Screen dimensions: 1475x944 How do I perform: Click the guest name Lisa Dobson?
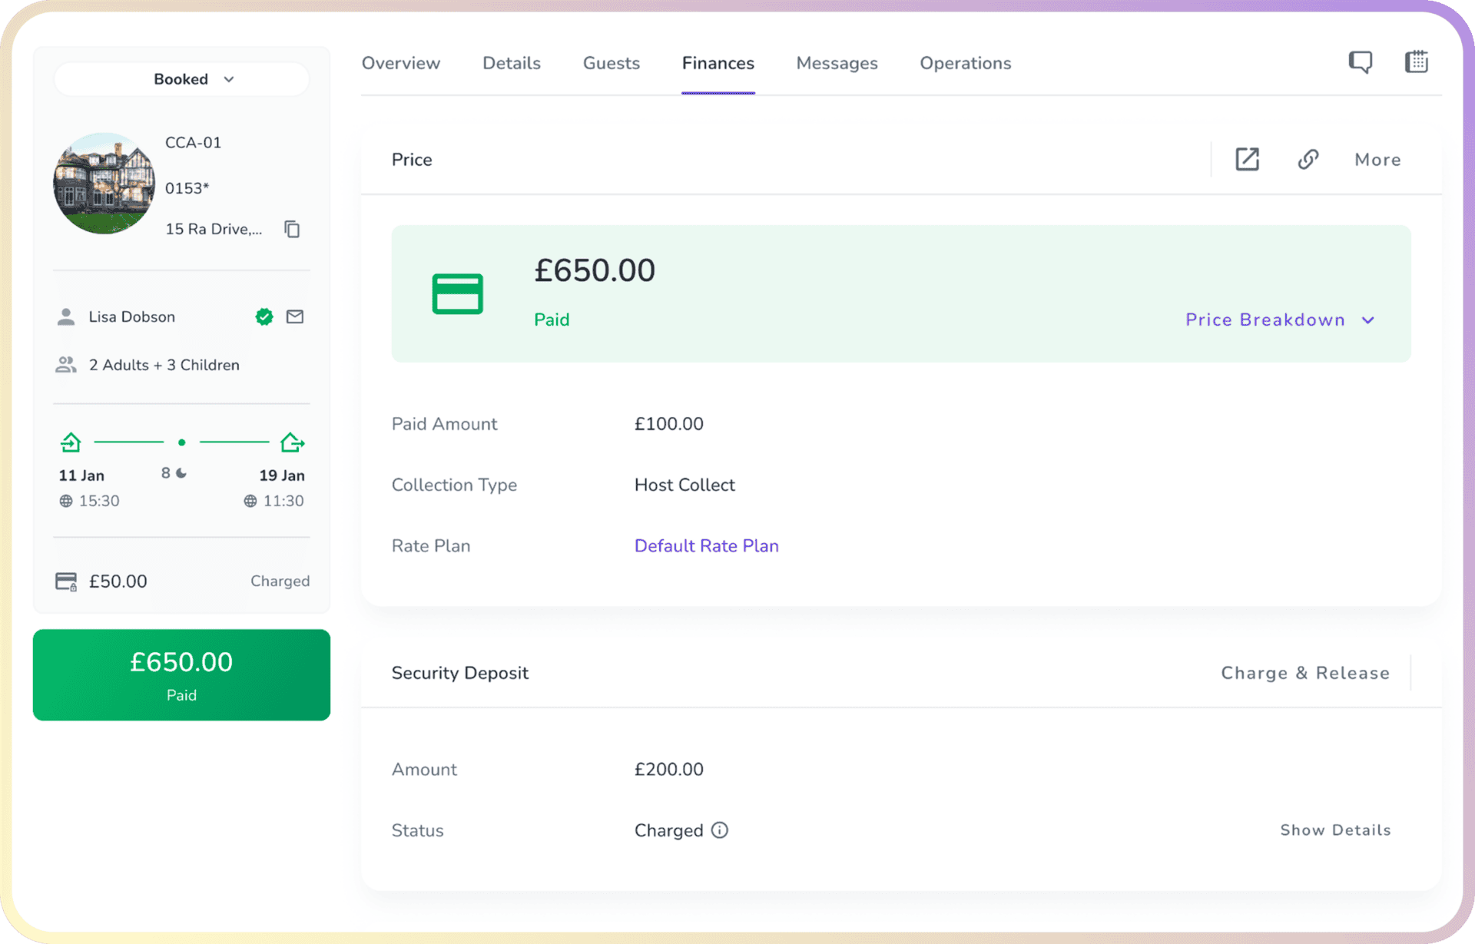(x=132, y=316)
